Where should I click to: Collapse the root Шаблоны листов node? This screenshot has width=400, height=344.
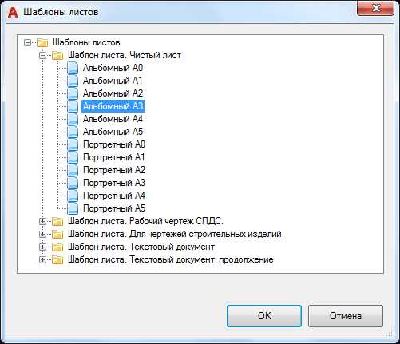coord(27,42)
